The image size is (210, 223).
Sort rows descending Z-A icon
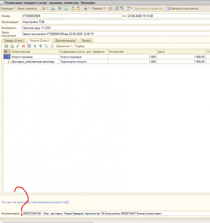click(52, 46)
